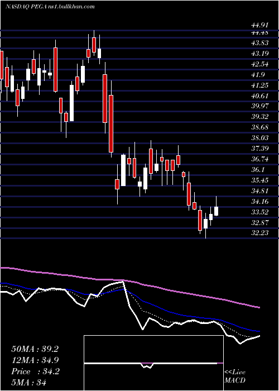Select the 39.97 price axis label
279x391 pixels.
[259, 106]
